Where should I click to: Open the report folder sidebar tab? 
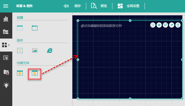[6, 72]
